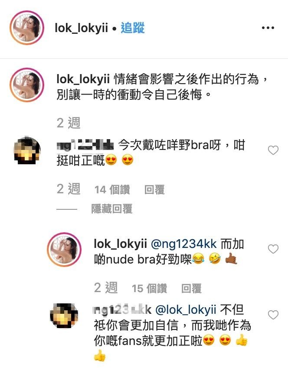Screen dimensions: 288x371
Task: Collapse replies with 隱藏回覆
Action: coord(112,209)
